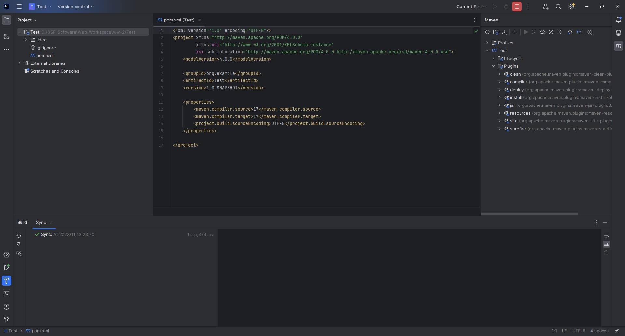Toggle skip tests mode in Maven
This screenshot has width=625, height=336.
click(x=551, y=32)
